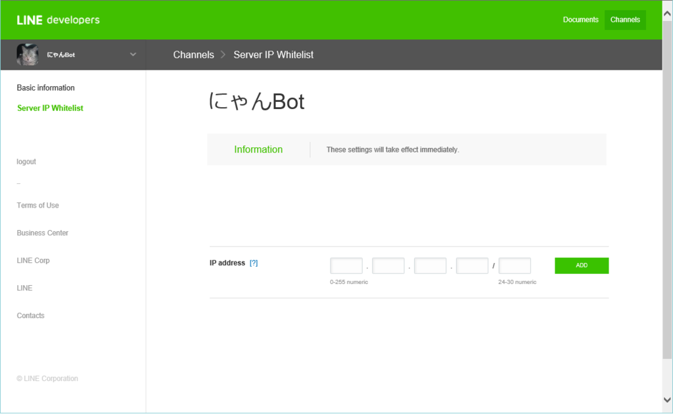Click the © LINE Corporation footer text

click(x=47, y=379)
